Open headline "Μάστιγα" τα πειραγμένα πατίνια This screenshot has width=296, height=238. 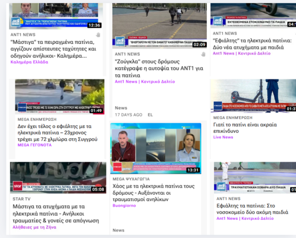(53, 49)
